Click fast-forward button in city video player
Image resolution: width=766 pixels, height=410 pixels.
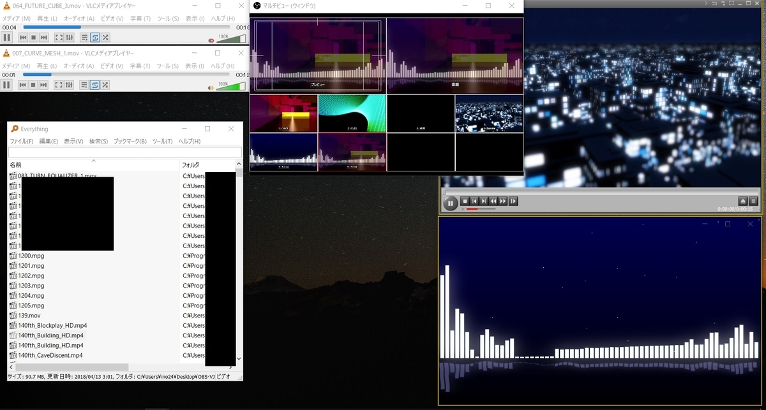pos(503,201)
